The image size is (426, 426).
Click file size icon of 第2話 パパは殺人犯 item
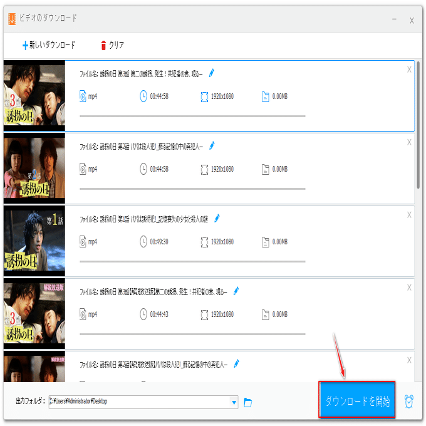[x=265, y=169]
